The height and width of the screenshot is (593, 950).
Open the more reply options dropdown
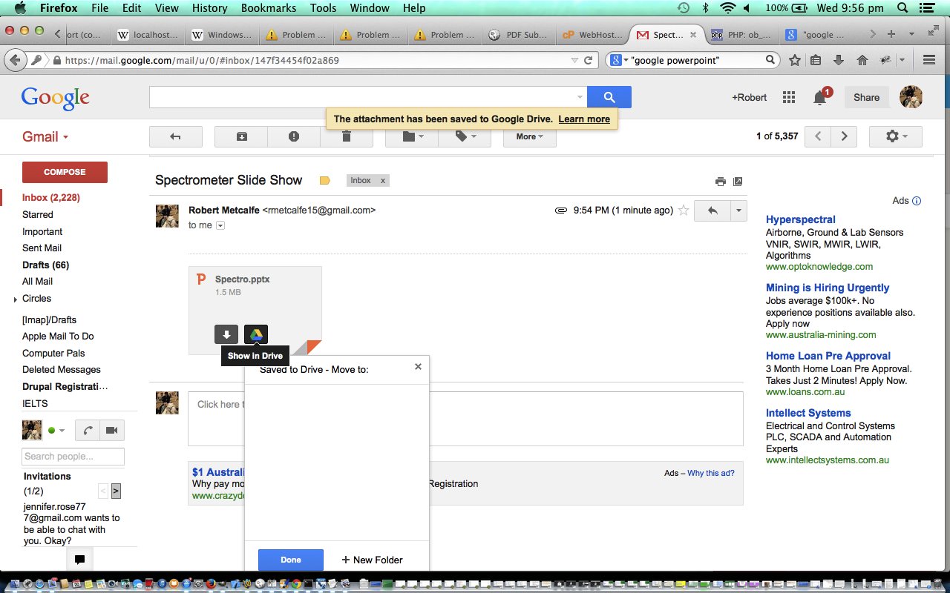coord(738,211)
